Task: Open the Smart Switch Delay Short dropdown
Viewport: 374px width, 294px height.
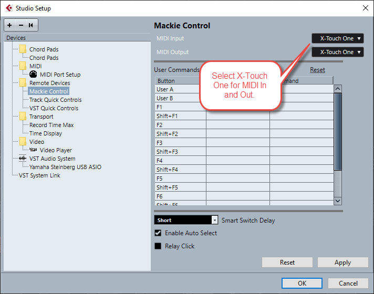Action: (186, 220)
